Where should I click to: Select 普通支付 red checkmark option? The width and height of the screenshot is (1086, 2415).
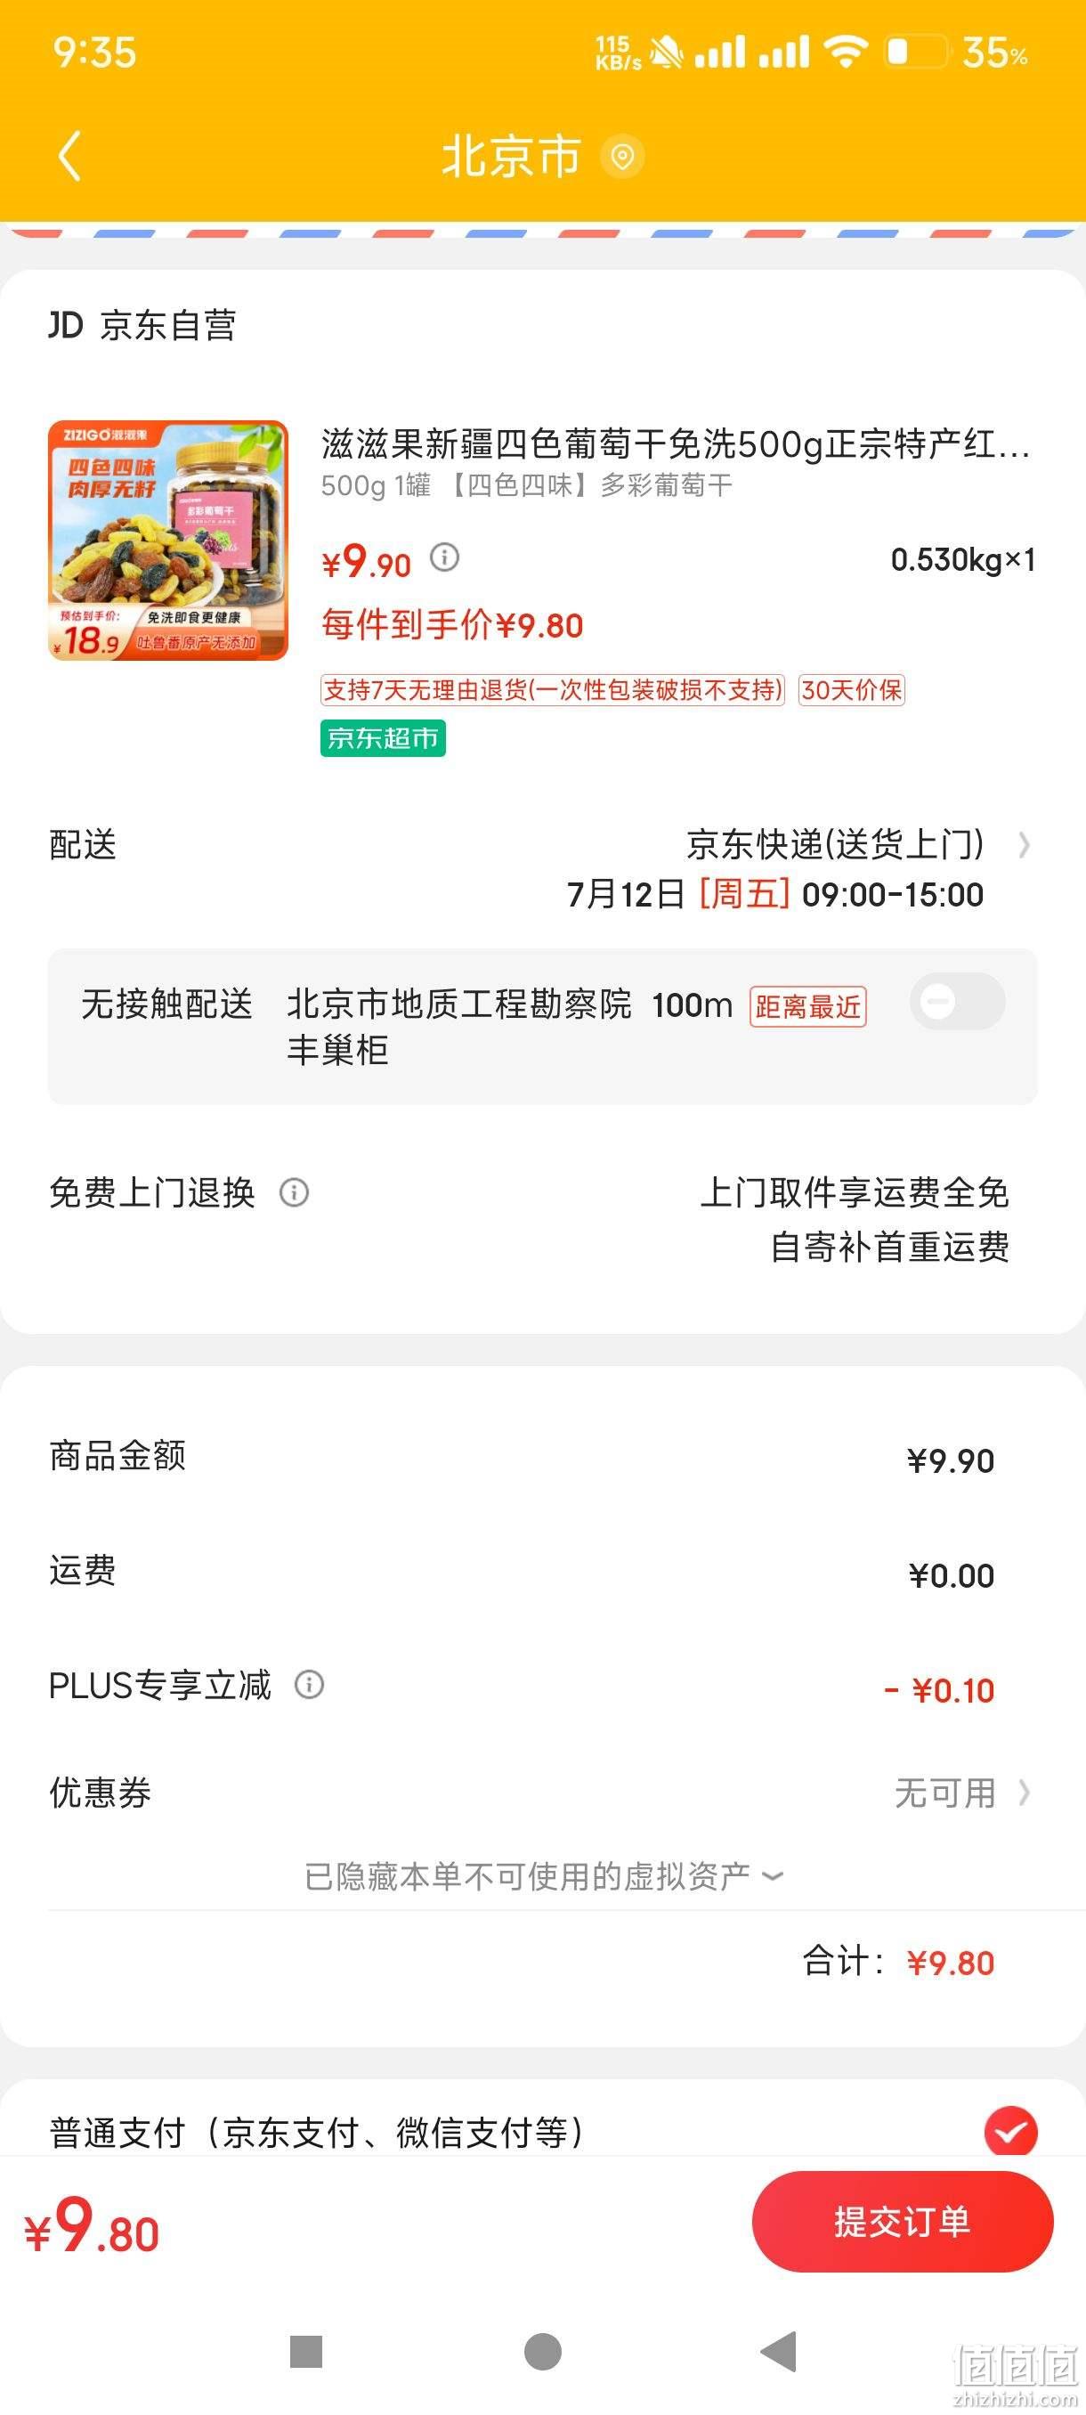[x=1010, y=2131]
